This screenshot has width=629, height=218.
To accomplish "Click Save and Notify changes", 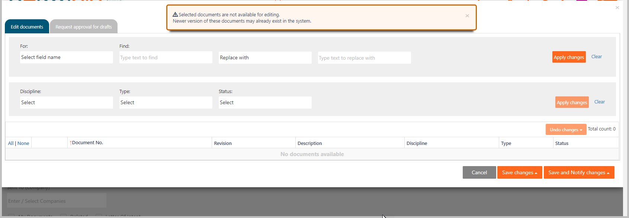I will (578, 172).
